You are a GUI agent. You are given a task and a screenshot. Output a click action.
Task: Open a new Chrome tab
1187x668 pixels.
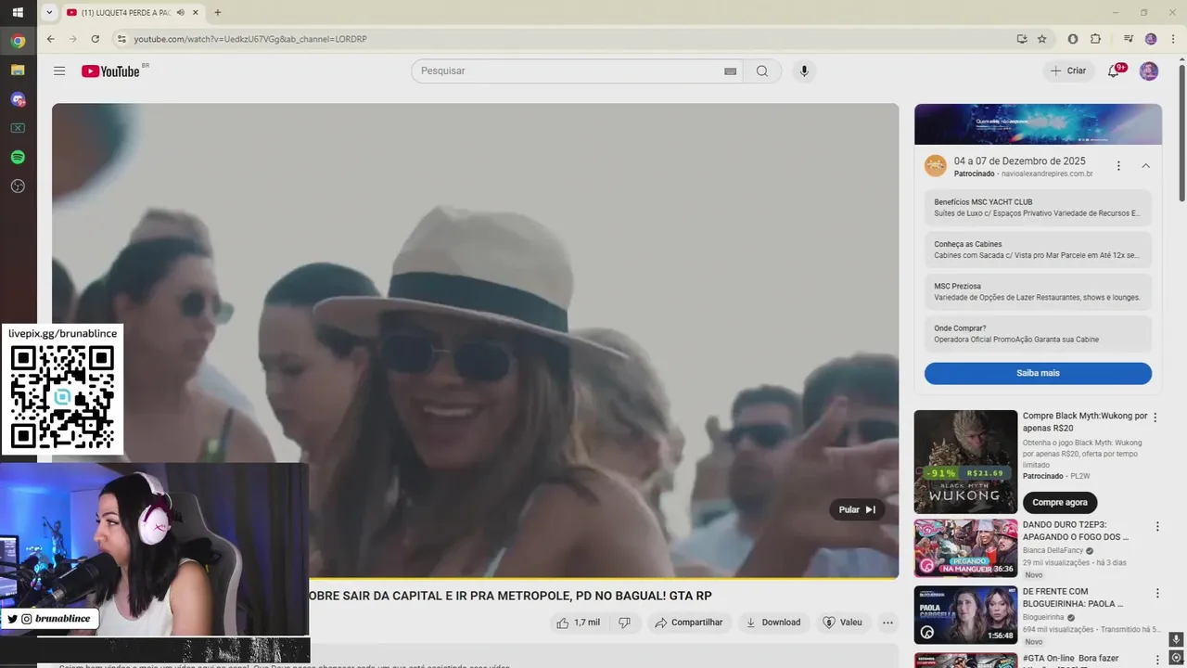click(218, 13)
